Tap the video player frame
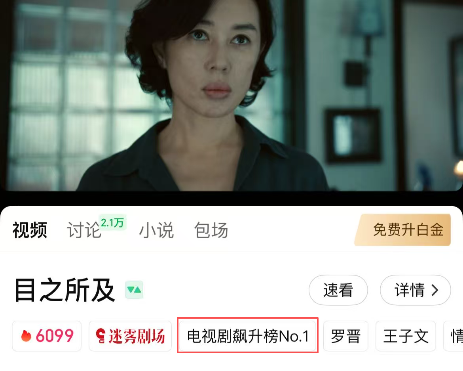Viewport: 463px width, 371px height. point(231,95)
